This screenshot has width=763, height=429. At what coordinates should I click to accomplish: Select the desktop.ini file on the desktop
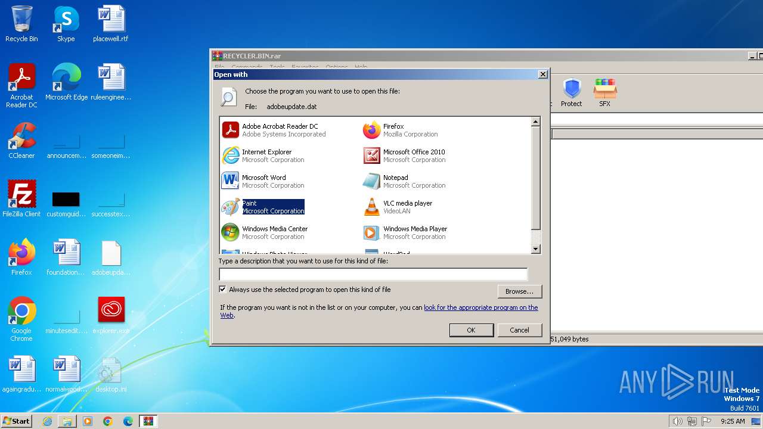click(111, 374)
